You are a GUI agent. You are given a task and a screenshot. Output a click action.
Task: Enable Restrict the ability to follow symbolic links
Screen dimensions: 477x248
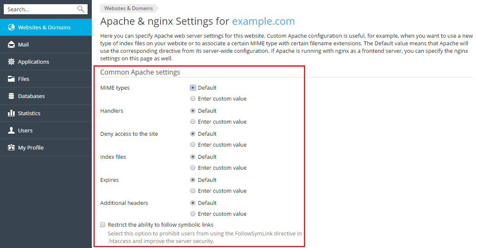(103, 225)
